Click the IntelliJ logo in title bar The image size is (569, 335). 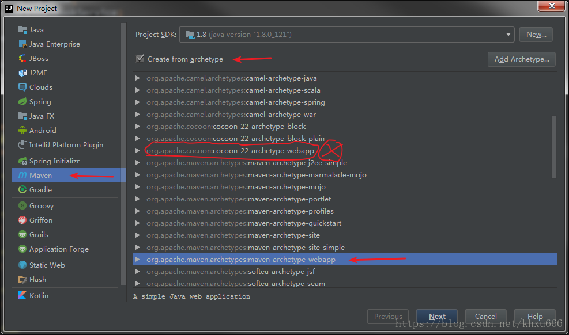click(9, 8)
